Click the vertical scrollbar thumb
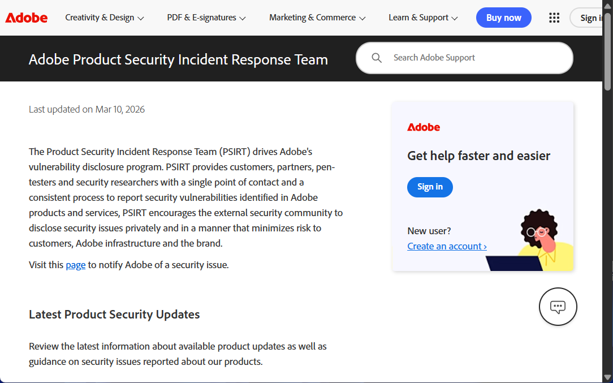Image resolution: width=613 pixels, height=383 pixels. pos(607,51)
